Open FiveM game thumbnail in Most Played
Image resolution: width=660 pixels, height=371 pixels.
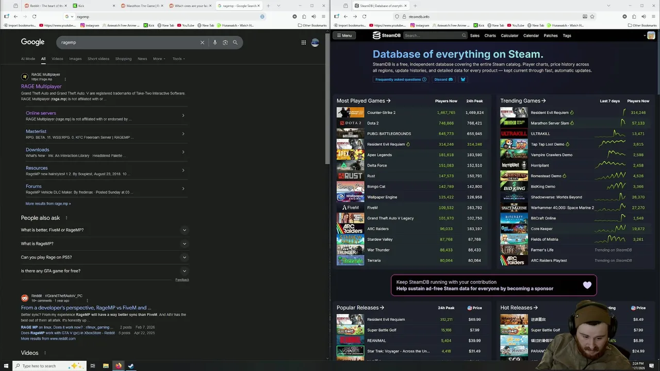[x=350, y=208]
